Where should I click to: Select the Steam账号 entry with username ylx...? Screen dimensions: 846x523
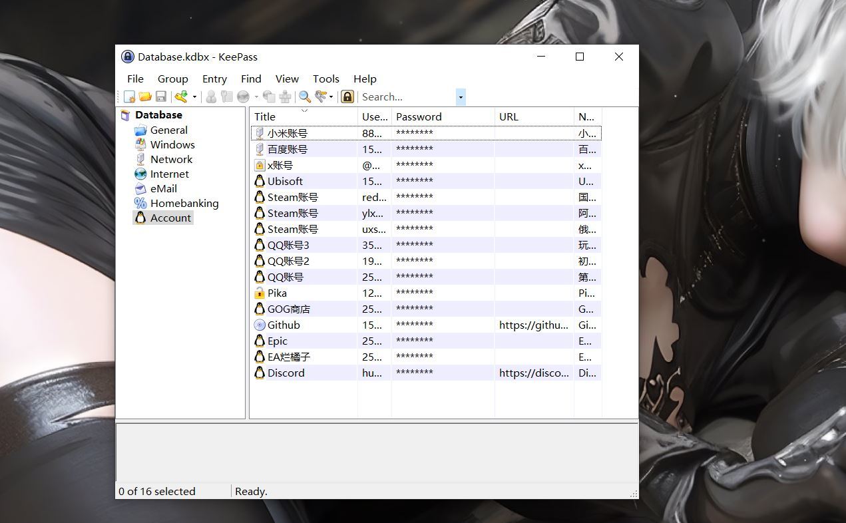(x=293, y=214)
